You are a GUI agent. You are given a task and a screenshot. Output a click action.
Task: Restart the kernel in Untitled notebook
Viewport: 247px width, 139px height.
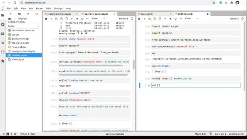point(176,19)
